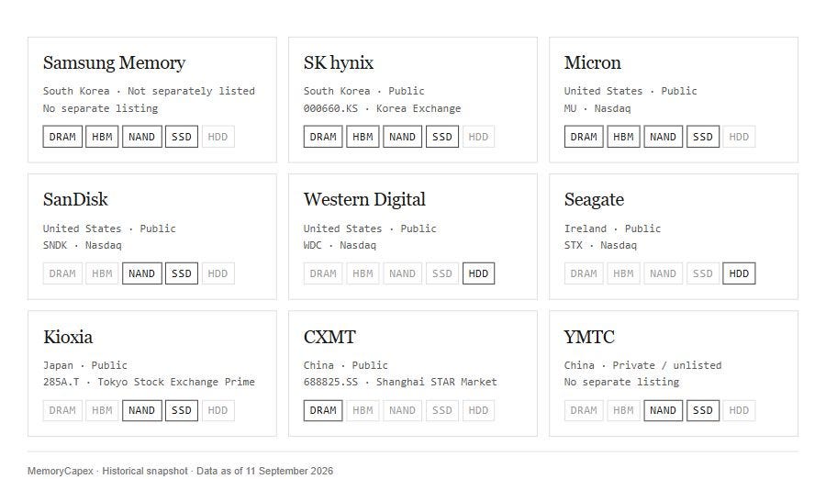Viewport: 826px width, 479px height.
Task: Open the Micron card title
Action: 593,62
